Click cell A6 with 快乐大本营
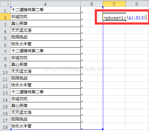The height and width of the screenshot is (131, 149). click(x=46, y=44)
